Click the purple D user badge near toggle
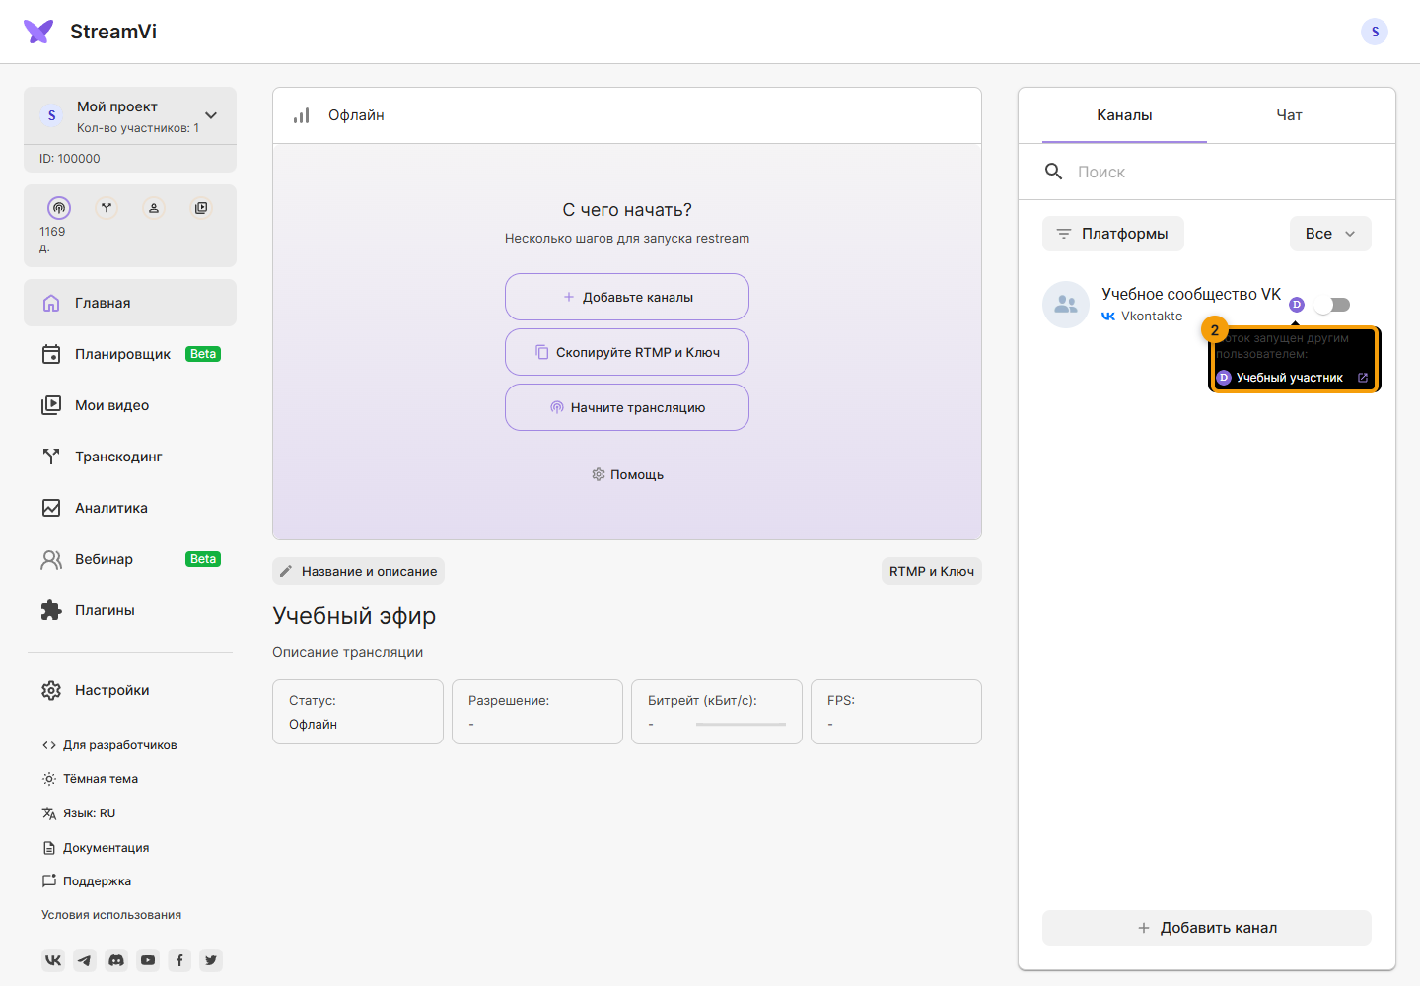The height and width of the screenshot is (986, 1420). pyautogui.click(x=1297, y=305)
